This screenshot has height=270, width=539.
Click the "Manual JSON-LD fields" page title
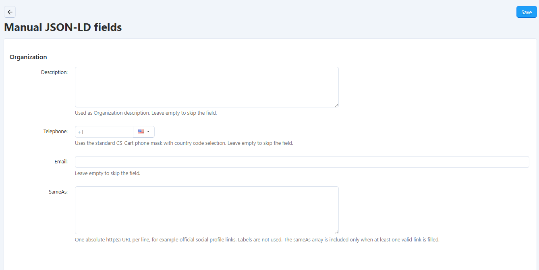pos(63,27)
